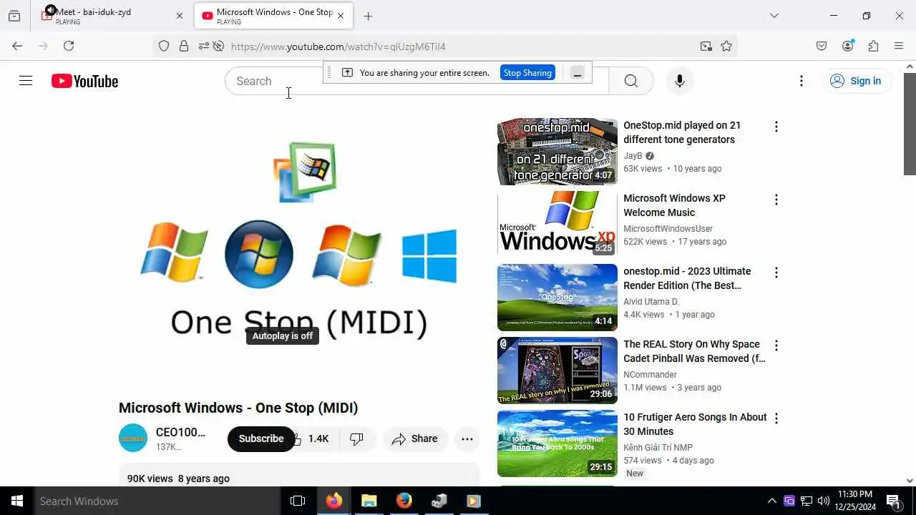Open more actions beside Share
This screenshot has width=916, height=515.
click(467, 438)
